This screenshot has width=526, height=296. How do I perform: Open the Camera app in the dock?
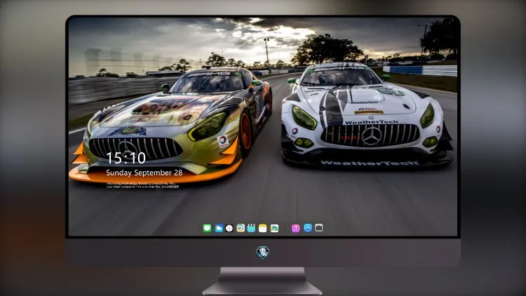click(318, 228)
